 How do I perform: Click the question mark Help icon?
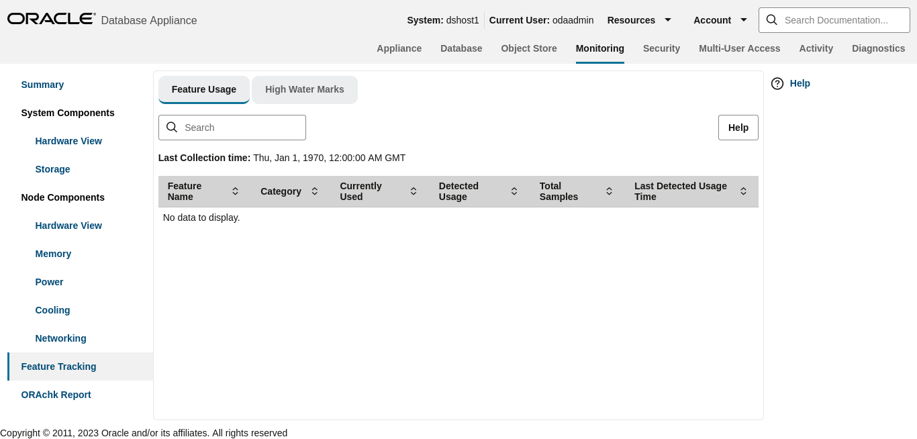point(777,83)
